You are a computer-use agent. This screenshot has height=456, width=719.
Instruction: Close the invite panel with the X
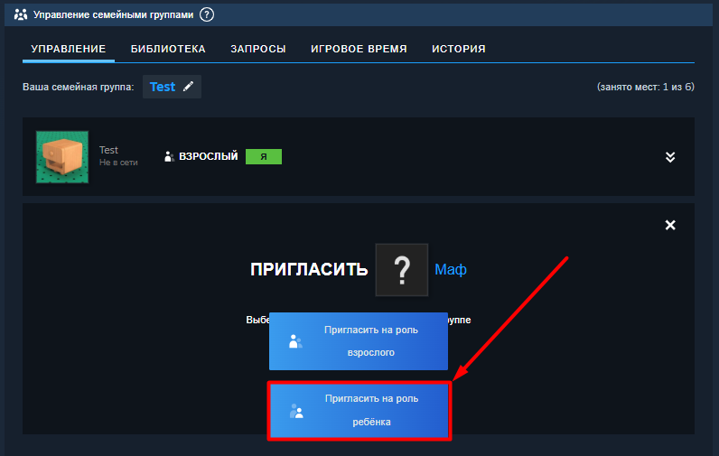tap(670, 225)
